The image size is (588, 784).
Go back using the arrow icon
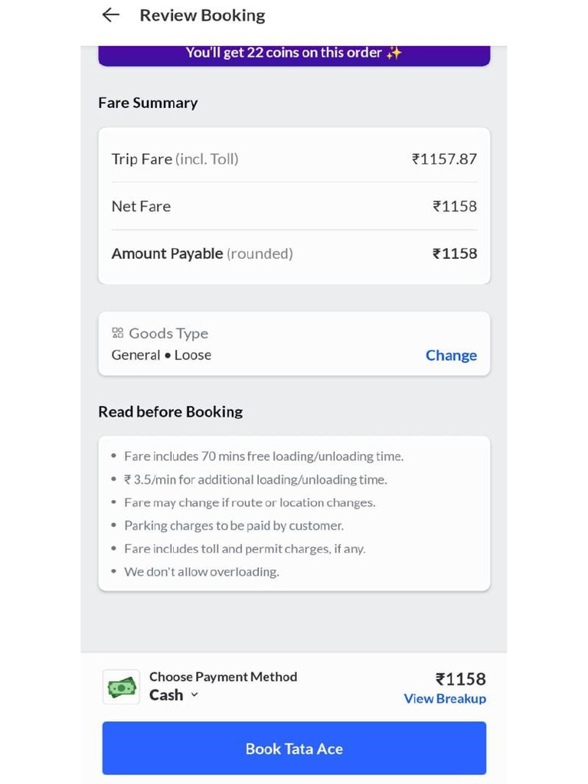pyautogui.click(x=110, y=15)
